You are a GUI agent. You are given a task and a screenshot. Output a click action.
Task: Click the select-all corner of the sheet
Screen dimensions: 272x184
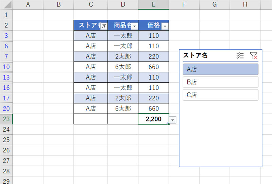coord(6,4)
